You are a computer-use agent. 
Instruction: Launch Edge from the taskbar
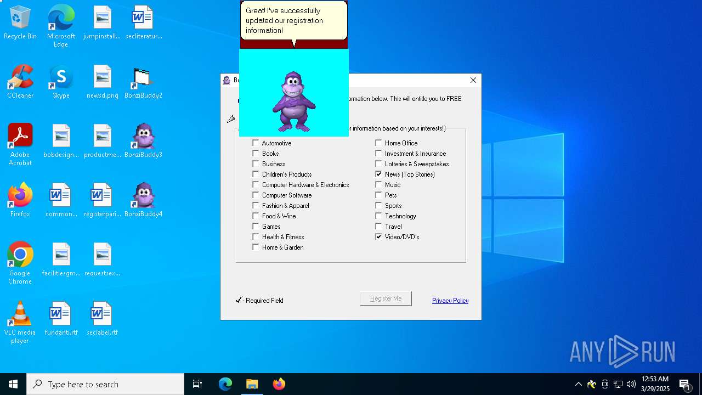[x=225, y=384]
